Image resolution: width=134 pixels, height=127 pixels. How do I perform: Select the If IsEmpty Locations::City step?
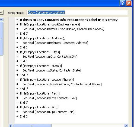pyautogui.click(x=40, y=52)
